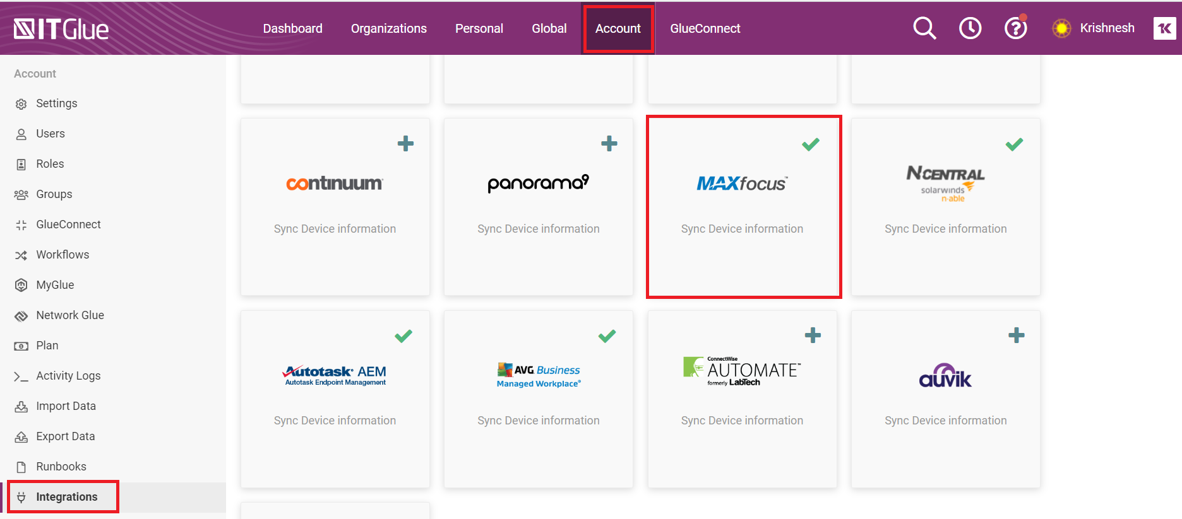This screenshot has width=1182, height=519.
Task: Click the MyGlue shield icon
Action: coord(21,285)
